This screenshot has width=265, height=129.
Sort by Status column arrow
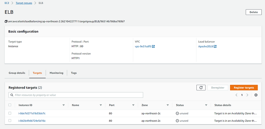coord(206,105)
